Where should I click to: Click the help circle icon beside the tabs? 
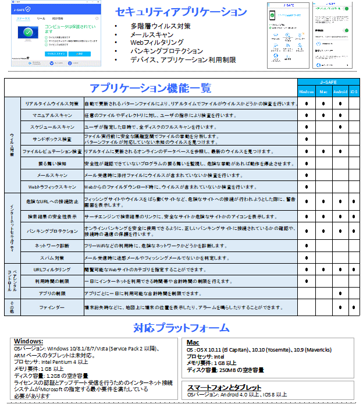(x=97, y=19)
